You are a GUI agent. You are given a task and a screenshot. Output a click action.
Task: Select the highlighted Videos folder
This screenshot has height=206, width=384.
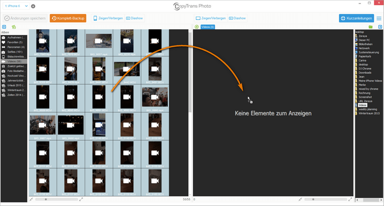point(362,106)
